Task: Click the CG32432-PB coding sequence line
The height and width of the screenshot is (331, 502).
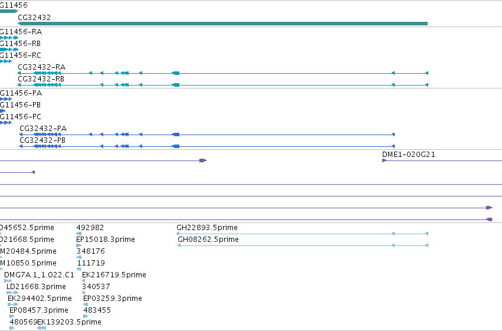Action: [x=207, y=146]
